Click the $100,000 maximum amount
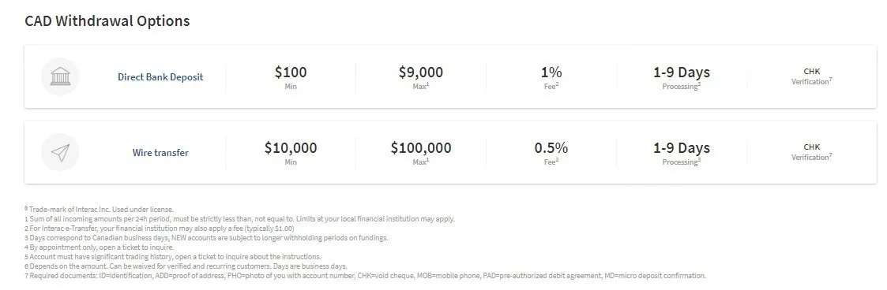 pos(421,148)
